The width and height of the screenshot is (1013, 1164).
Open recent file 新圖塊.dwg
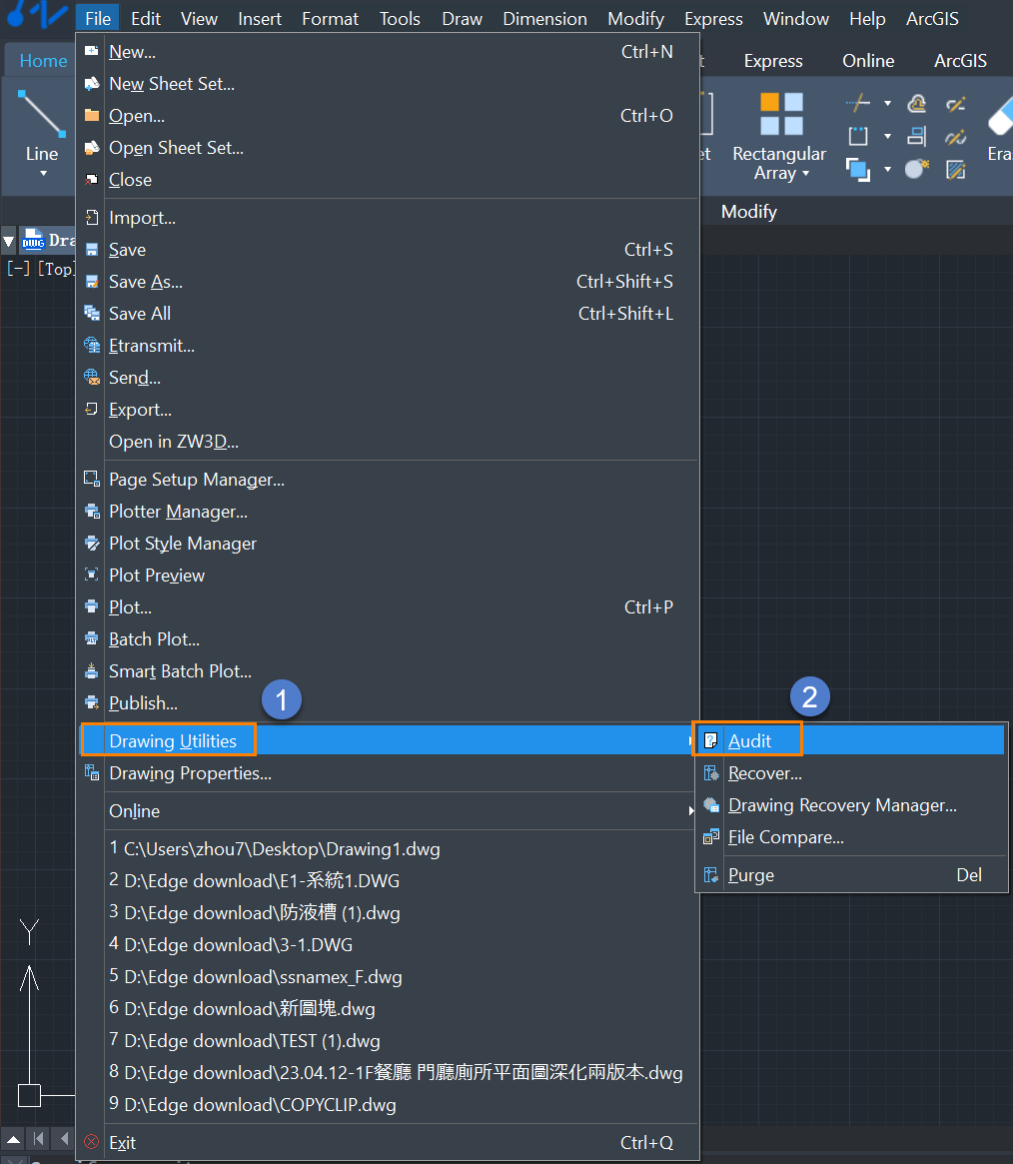click(389, 1008)
